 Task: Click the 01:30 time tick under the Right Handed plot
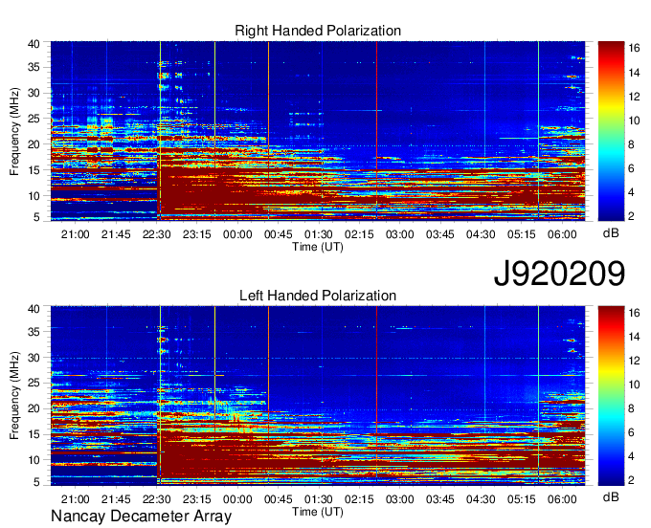319,234
